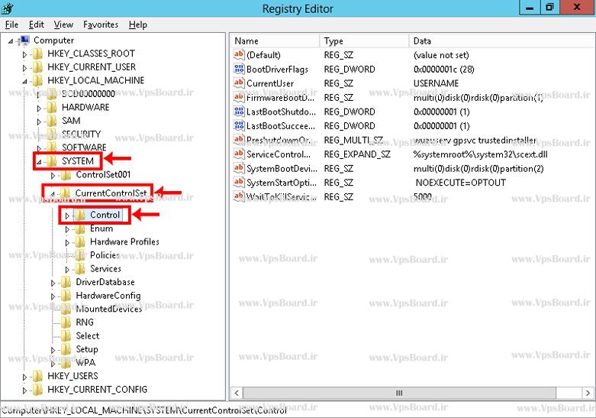Click the LastBootShutdown binary value icon
Screen dimensions: 596x418
[239, 112]
